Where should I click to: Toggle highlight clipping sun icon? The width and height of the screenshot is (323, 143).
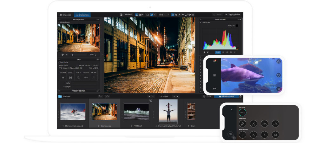coord(208,52)
